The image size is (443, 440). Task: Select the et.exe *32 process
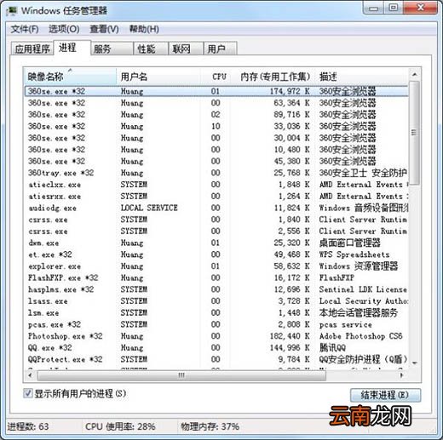coord(216,254)
